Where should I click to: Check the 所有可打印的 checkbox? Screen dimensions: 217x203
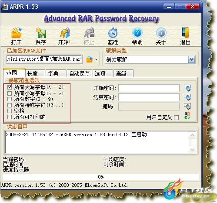pyautogui.click(x=10, y=117)
